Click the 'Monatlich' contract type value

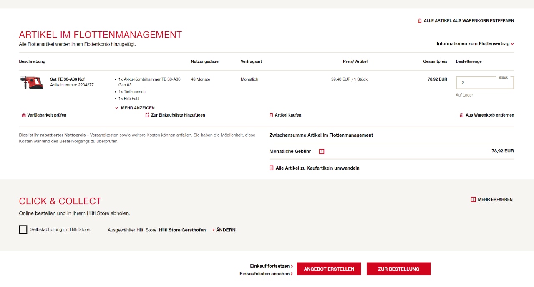click(x=249, y=79)
